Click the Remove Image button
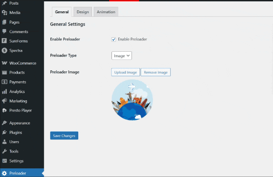The width and height of the screenshot is (273, 177). pyautogui.click(x=156, y=72)
